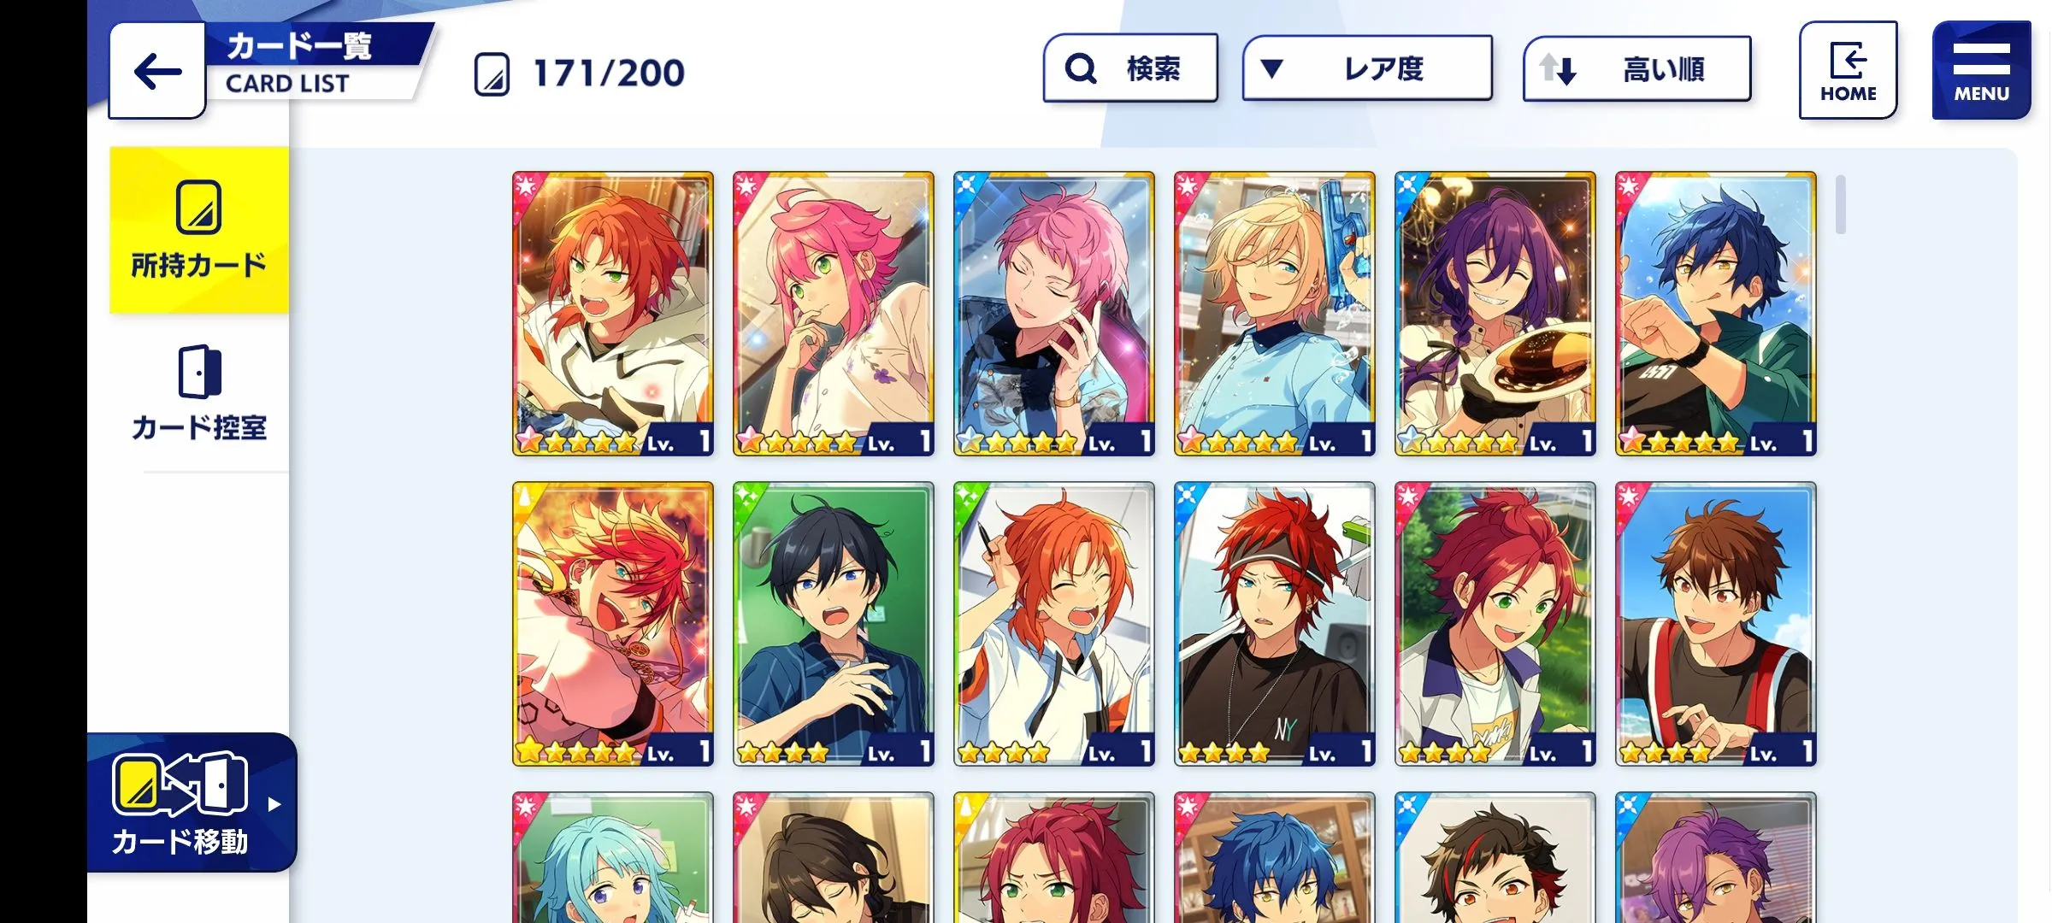Screen dimensions: 2052x923
Task: Click the dropdown triangle beside レア度
Action: pos(1271,68)
